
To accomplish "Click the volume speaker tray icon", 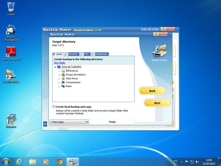I will [197, 162].
